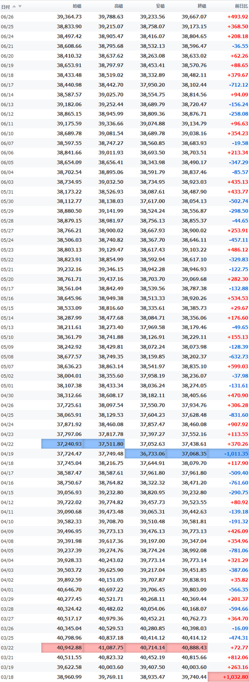Select the 06/11 close value 39,134.79

tap(194, 123)
